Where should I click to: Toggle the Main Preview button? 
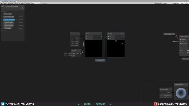184,3
